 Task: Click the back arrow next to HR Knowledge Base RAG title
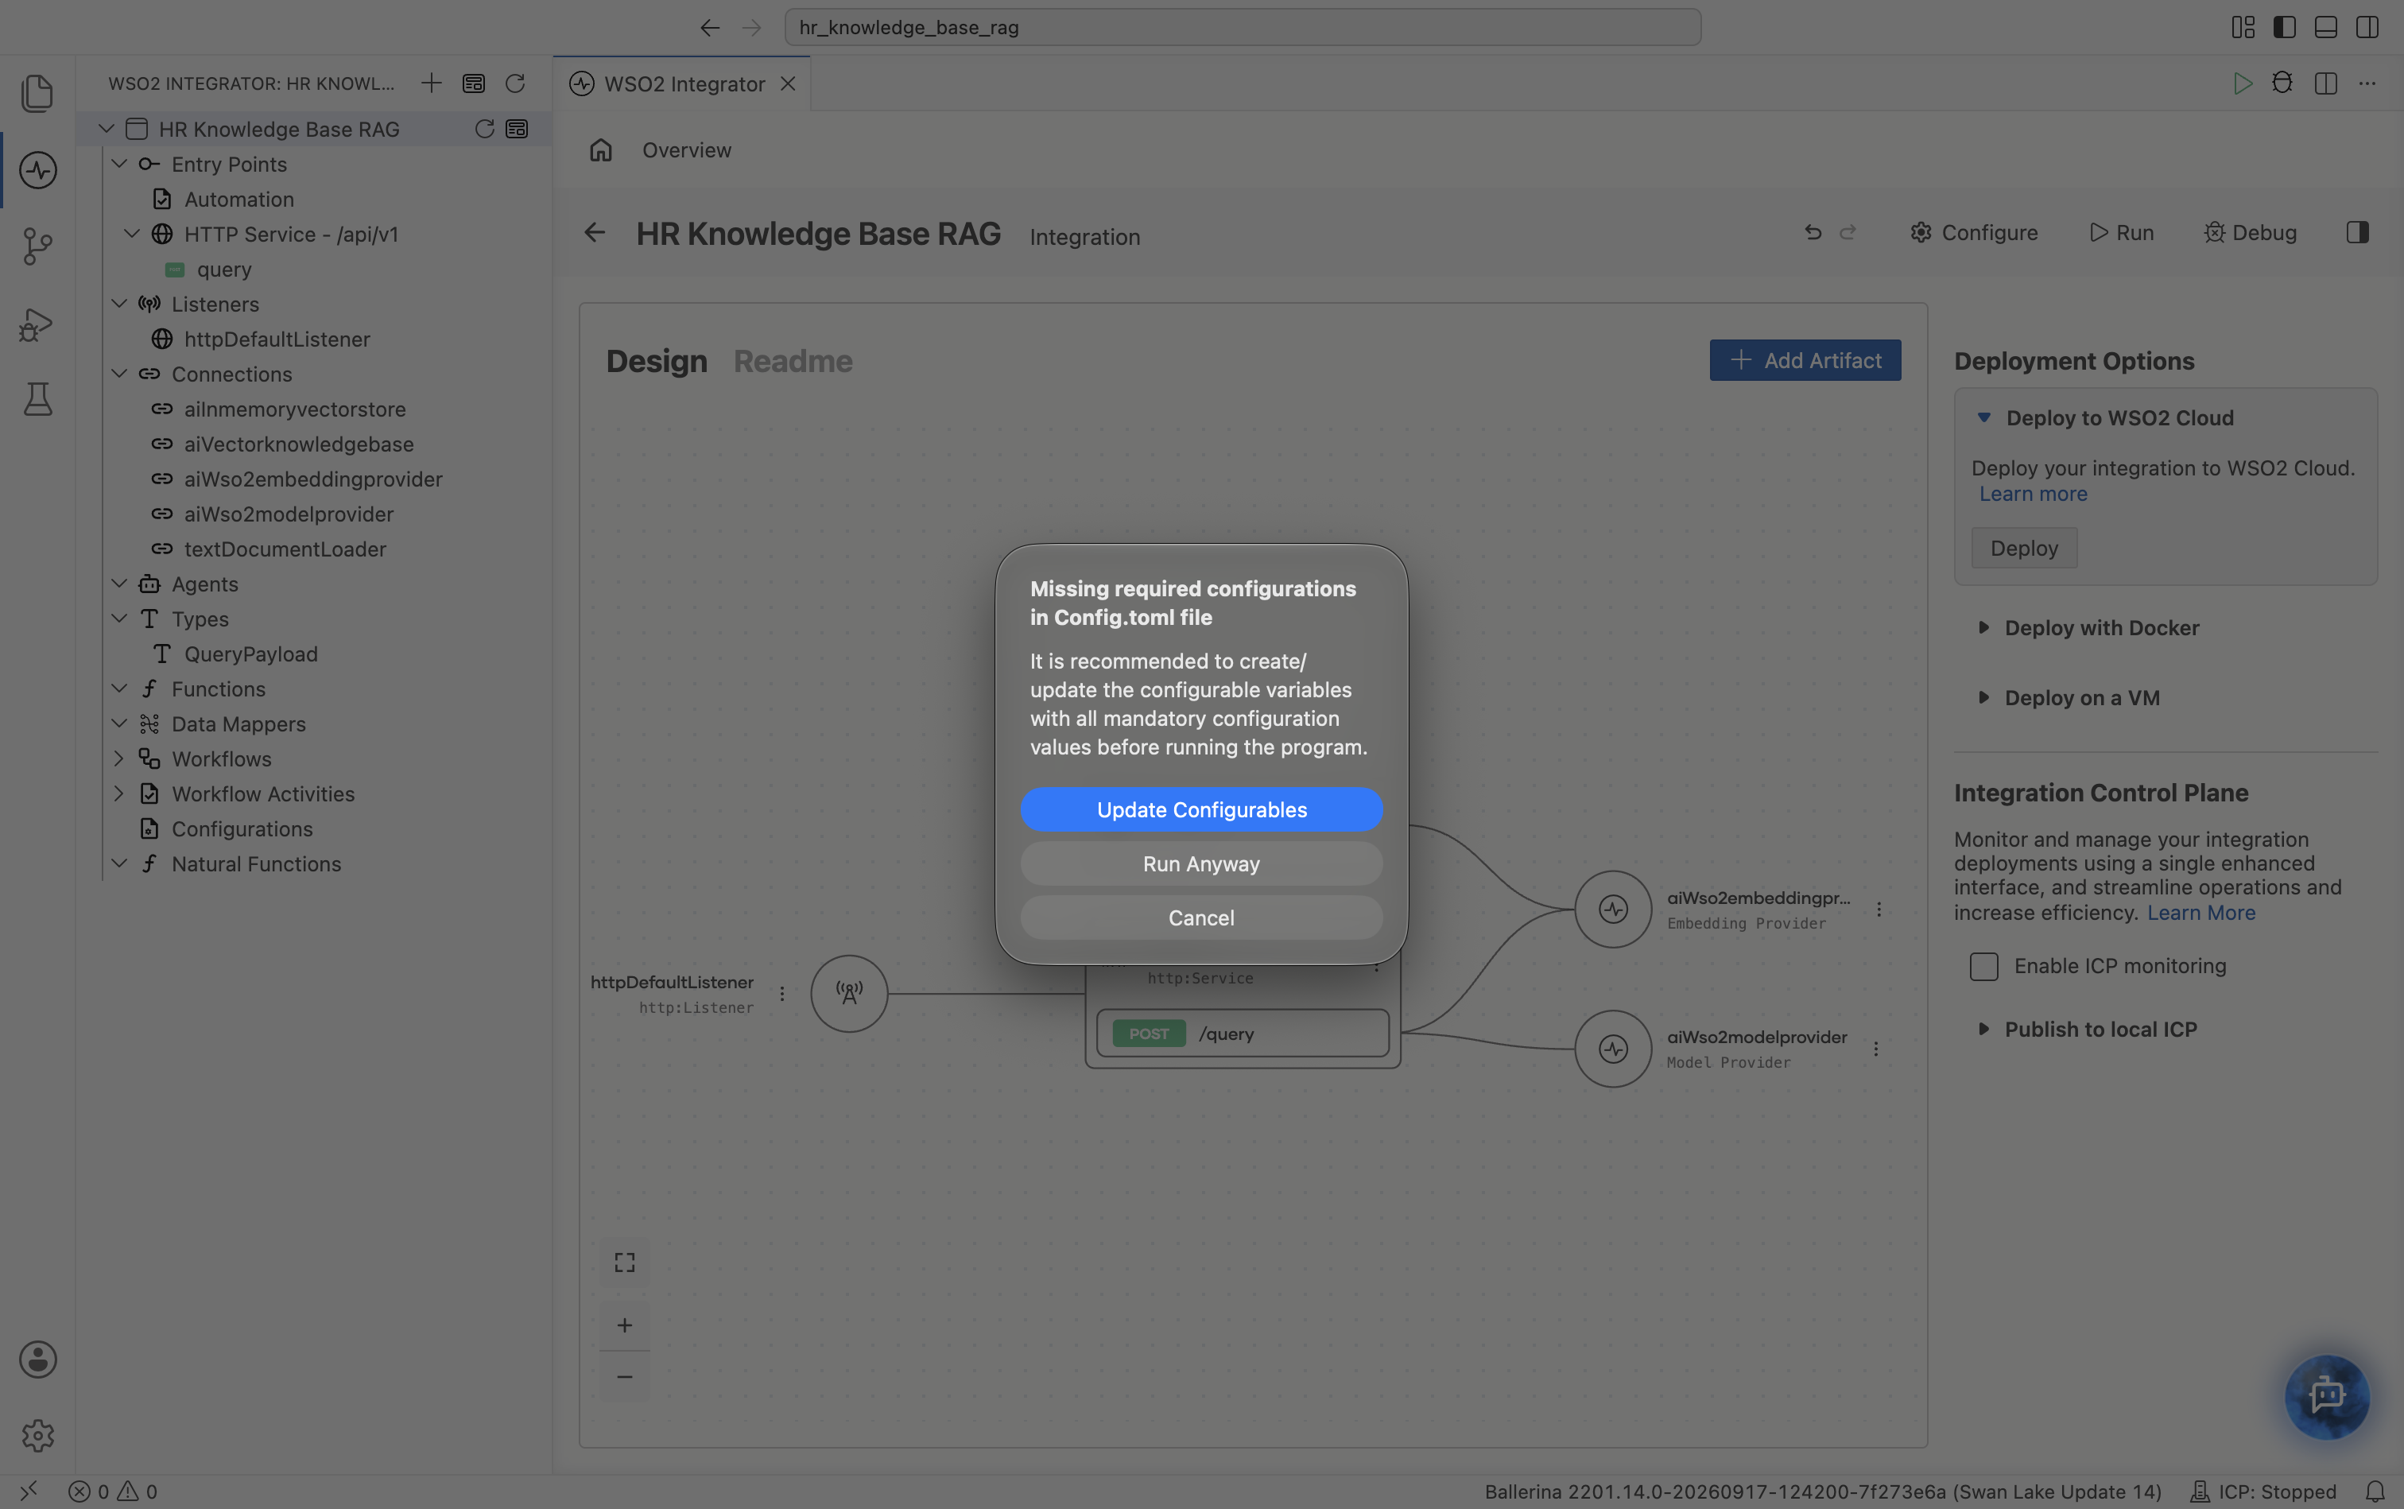[x=595, y=232]
